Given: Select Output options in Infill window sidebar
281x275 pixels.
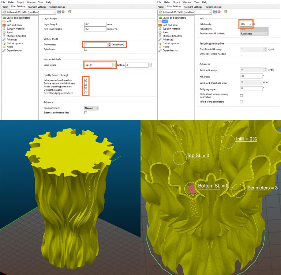Looking at the screenshot, I should point(171,43).
